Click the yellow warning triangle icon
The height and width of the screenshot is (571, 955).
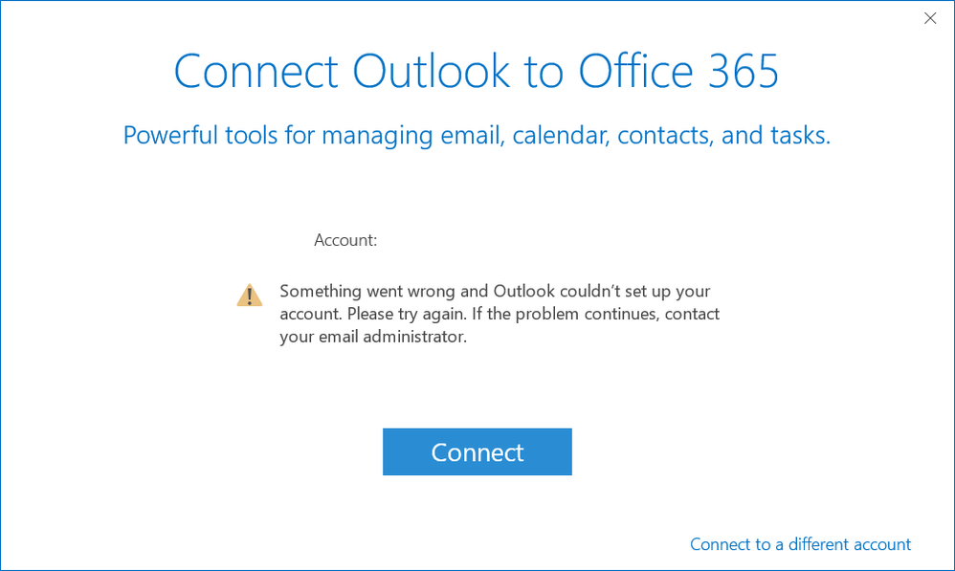click(x=250, y=295)
